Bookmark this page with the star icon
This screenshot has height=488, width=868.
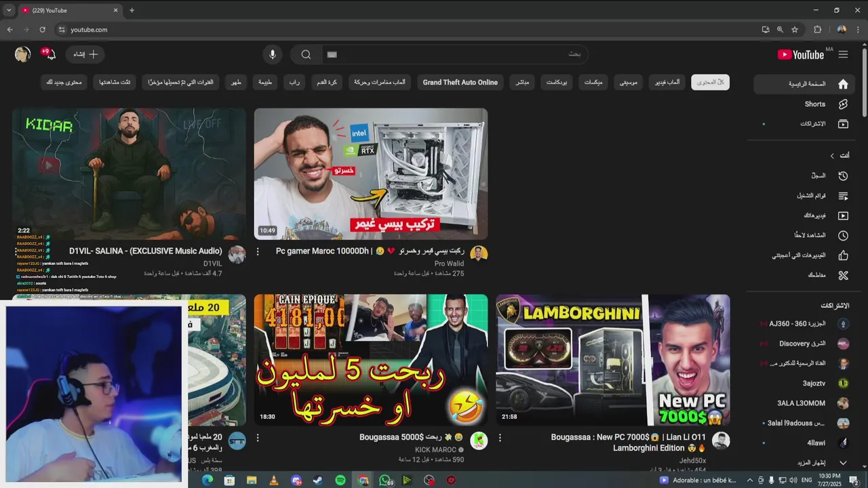tap(795, 30)
